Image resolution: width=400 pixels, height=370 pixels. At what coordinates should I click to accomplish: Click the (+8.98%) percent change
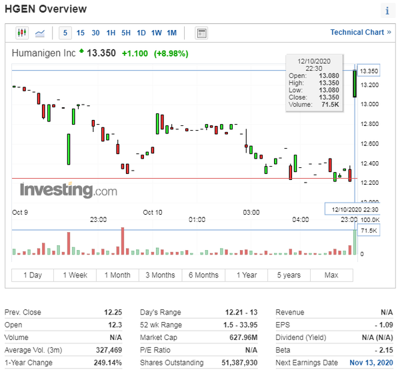pos(171,53)
